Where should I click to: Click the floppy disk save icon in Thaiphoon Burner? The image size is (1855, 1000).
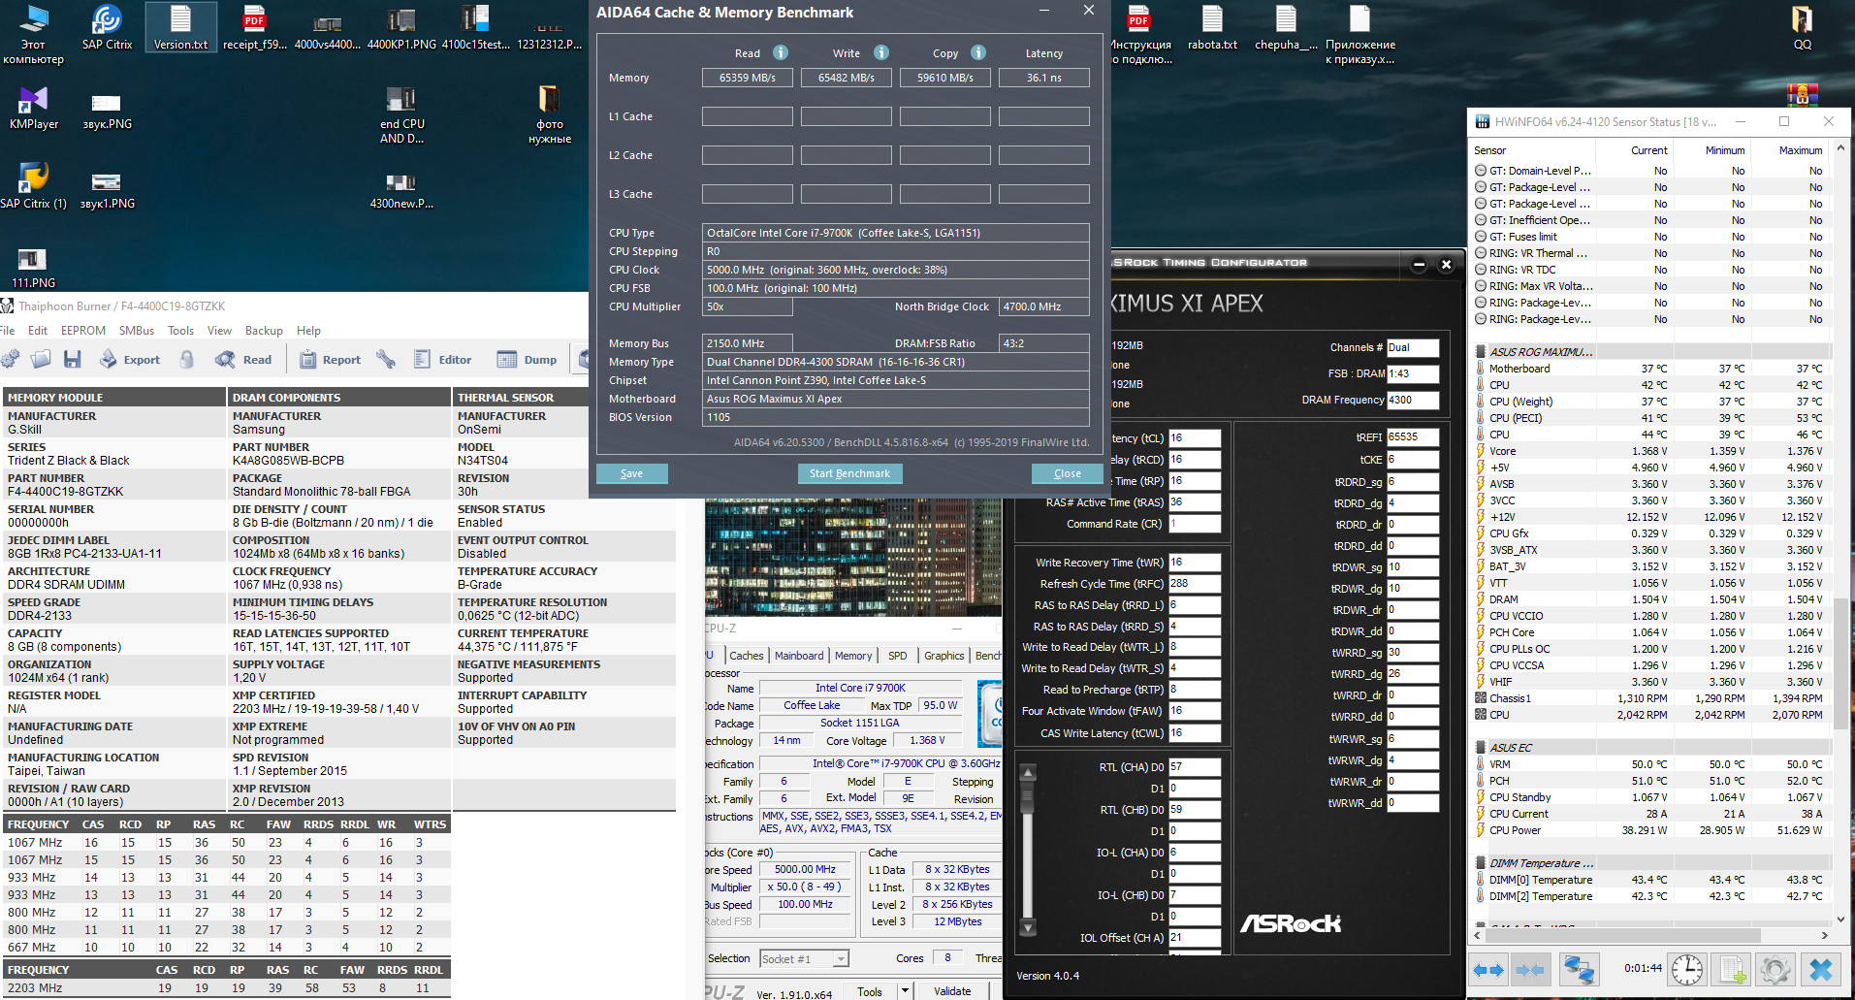tap(73, 360)
